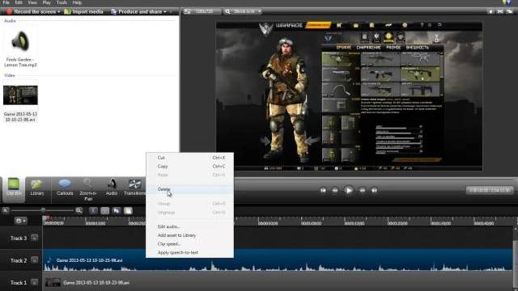Choose Cut in the context menu
This screenshot has height=291, width=518.
[x=190, y=158]
